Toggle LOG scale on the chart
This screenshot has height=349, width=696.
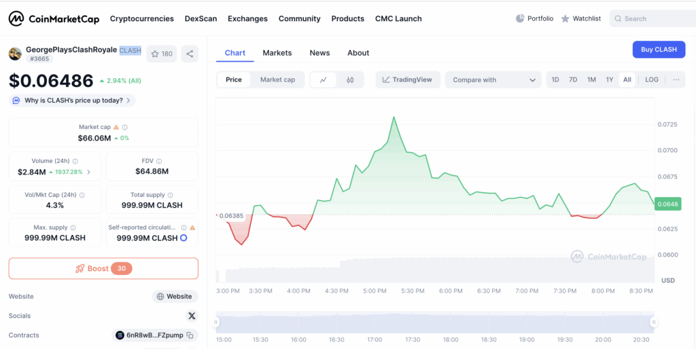tap(651, 79)
